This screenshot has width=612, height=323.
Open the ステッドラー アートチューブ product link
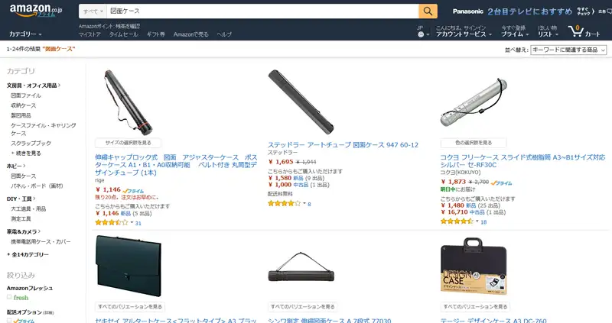pyautogui.click(x=343, y=144)
